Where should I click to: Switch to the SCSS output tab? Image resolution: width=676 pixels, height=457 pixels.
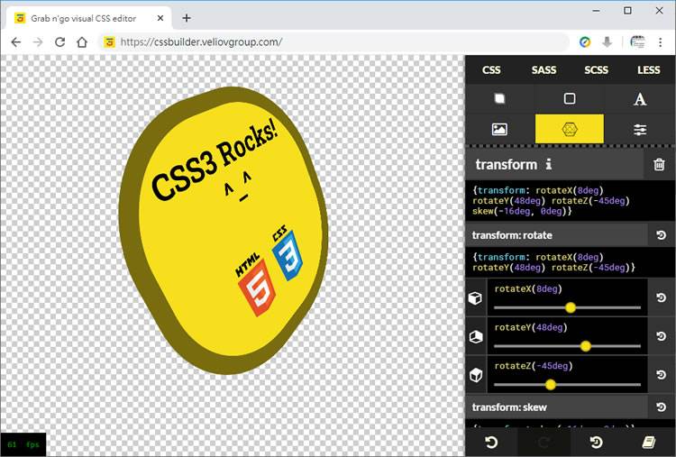[597, 69]
